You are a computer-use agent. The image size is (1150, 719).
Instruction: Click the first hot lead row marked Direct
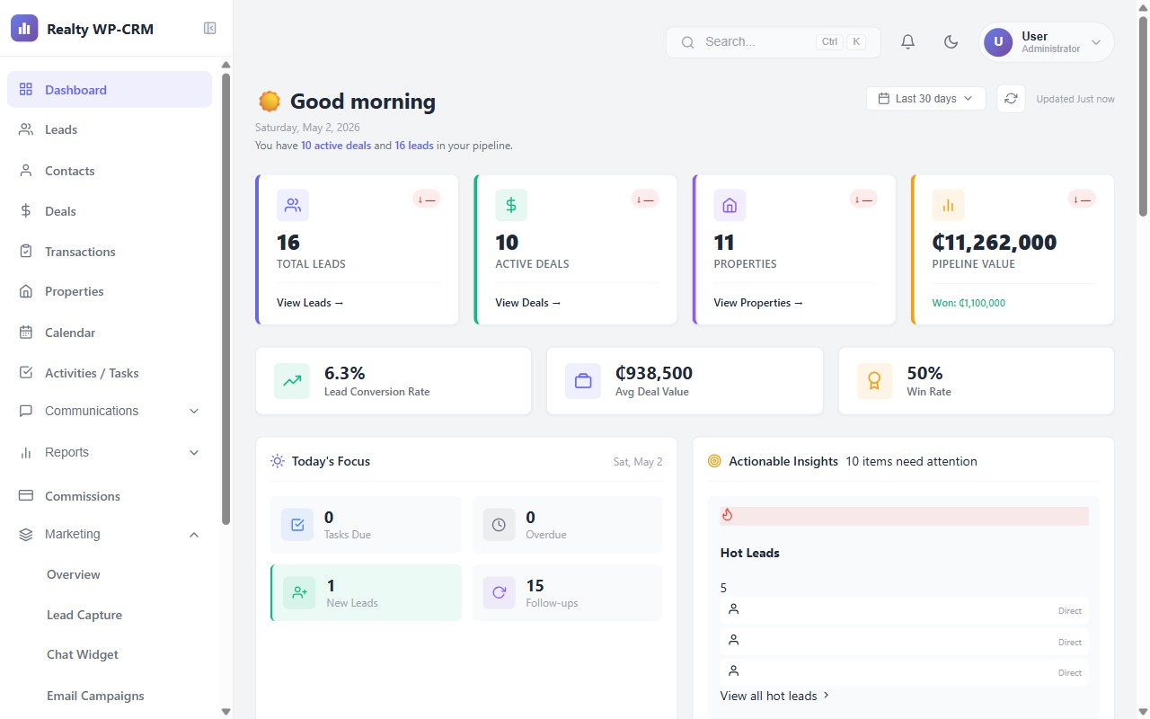click(x=905, y=610)
